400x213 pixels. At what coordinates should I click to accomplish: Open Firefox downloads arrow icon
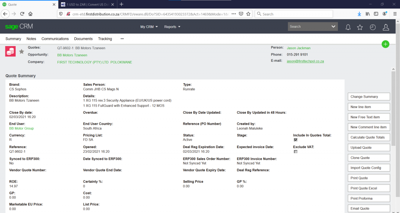359,14
